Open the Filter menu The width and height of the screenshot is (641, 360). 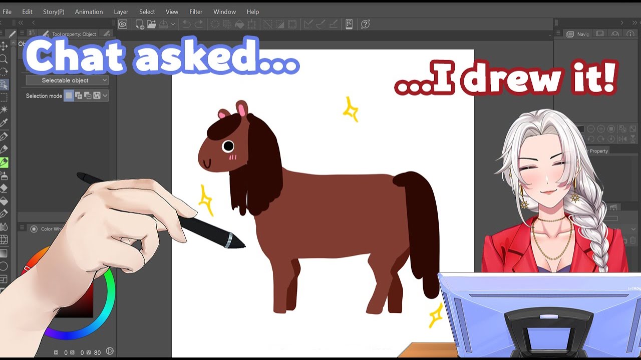pyautogui.click(x=196, y=11)
